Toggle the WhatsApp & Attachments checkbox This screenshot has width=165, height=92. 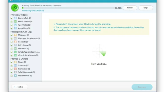(12, 52)
